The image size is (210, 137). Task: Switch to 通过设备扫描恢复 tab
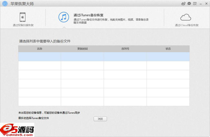(x=23, y=25)
